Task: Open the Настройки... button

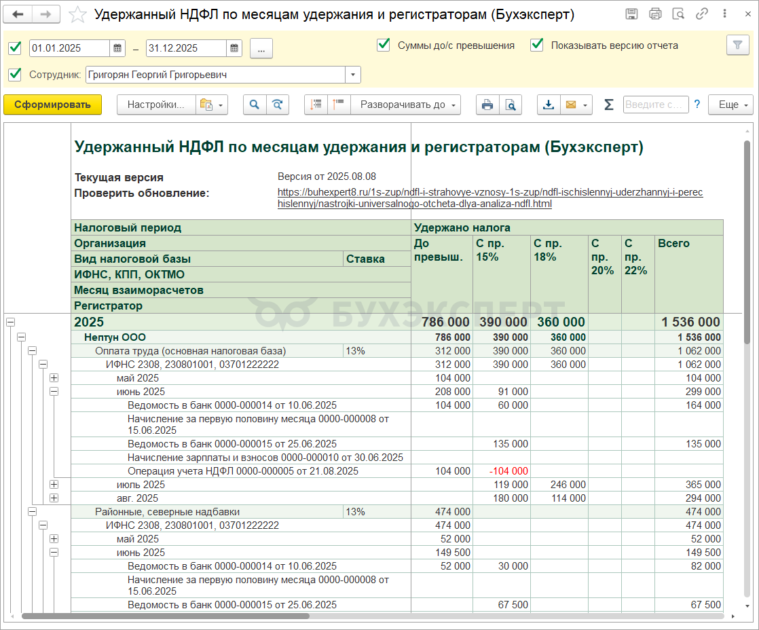Action: coord(156,105)
